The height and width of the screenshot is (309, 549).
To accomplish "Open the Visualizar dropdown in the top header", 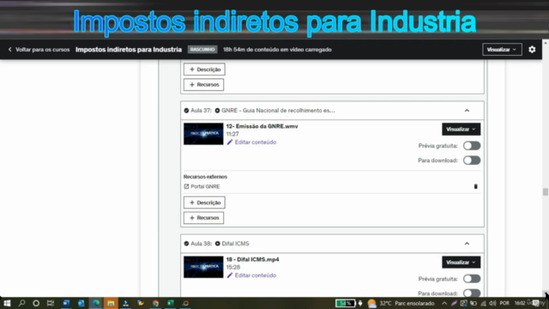I will coord(502,50).
